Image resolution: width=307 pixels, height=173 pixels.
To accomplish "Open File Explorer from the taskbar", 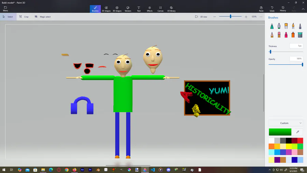I will coord(43,170).
